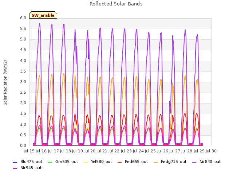Click the Jul 25 x-axis tick label
This screenshot has height=175, width=233.
(x=150, y=151)
